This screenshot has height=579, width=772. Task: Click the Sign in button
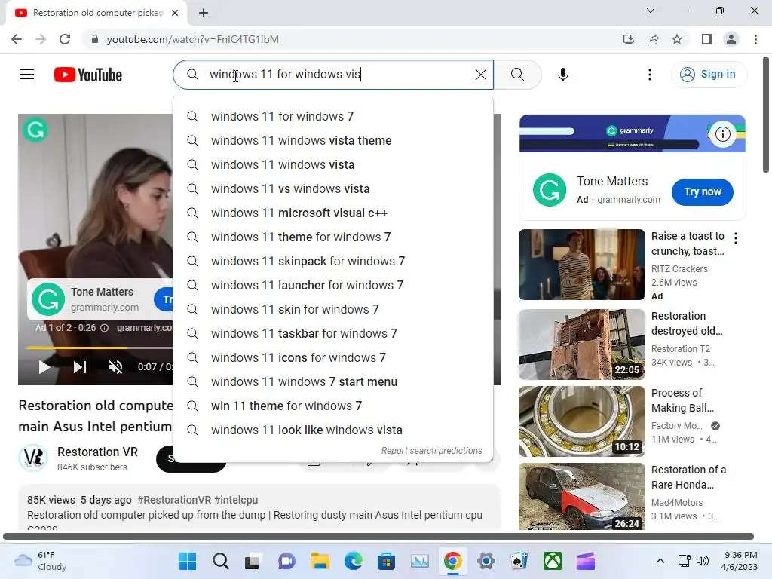point(709,75)
